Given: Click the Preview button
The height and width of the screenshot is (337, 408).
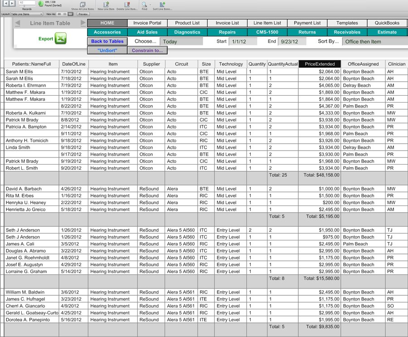Looking at the screenshot, I should [x=83, y=14].
